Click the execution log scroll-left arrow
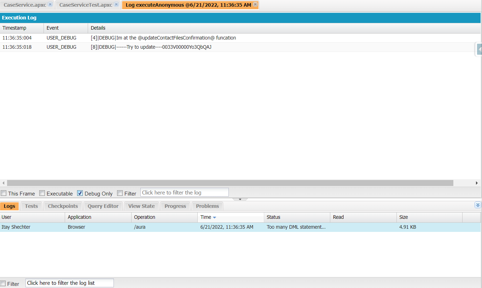The image size is (482, 288). [x=4, y=183]
